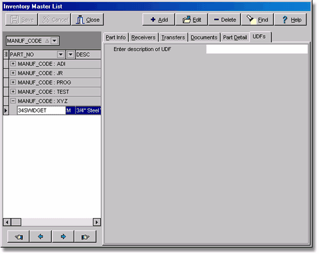Viewport: 319px width, 254px height.
Task: Expand the MANUF_CODE : JR group
Action: click(x=13, y=73)
